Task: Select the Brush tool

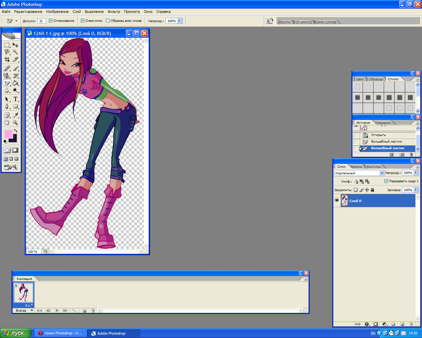Action: click(x=15, y=68)
